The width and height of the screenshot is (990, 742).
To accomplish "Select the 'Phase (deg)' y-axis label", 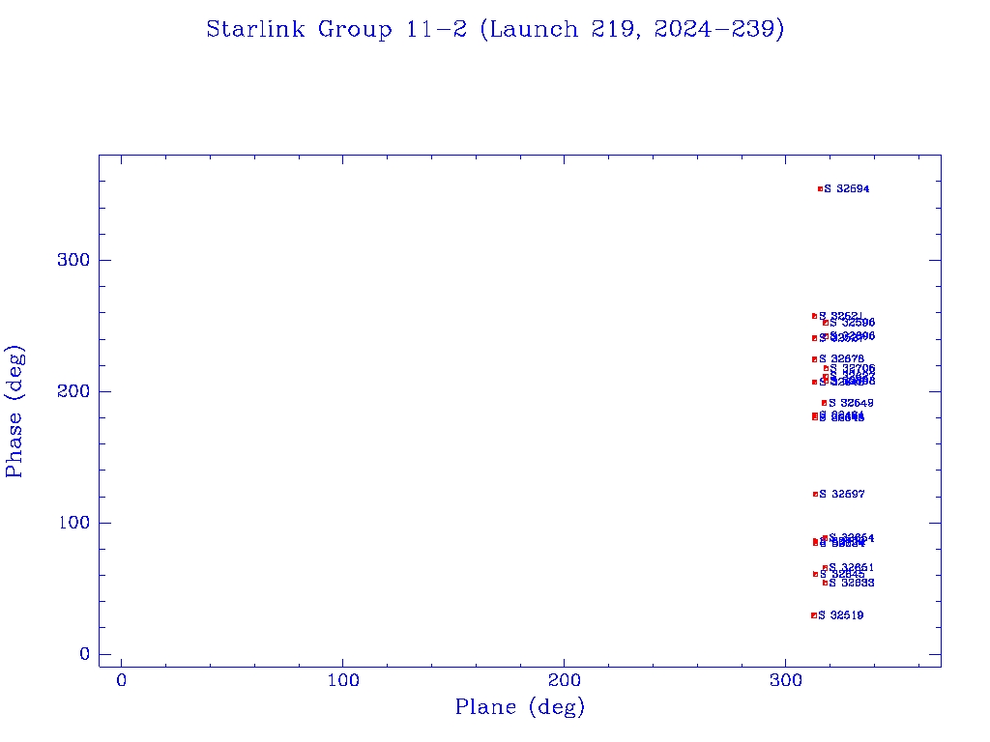I will (14, 412).
